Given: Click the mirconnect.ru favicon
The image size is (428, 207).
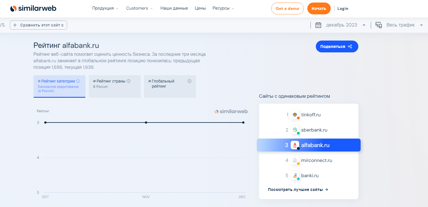Looking at the screenshot, I should 295,161.
